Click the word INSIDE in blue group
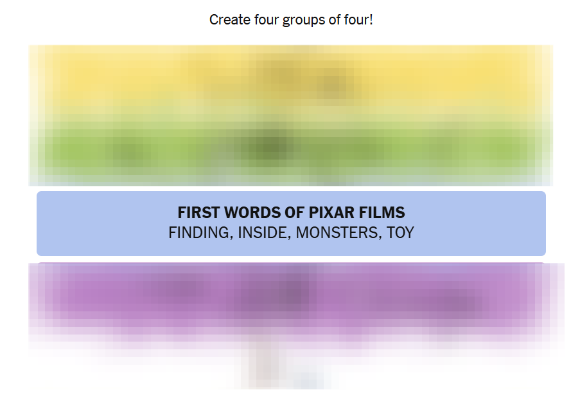 click(265, 233)
